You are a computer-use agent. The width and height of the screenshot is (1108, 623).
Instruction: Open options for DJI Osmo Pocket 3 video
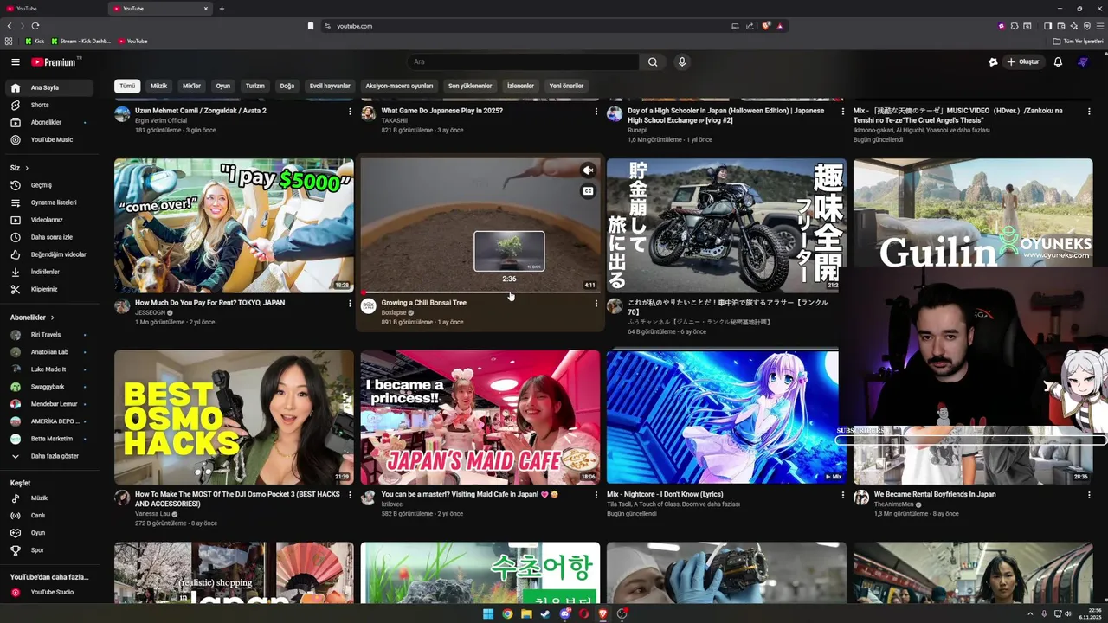click(x=350, y=496)
